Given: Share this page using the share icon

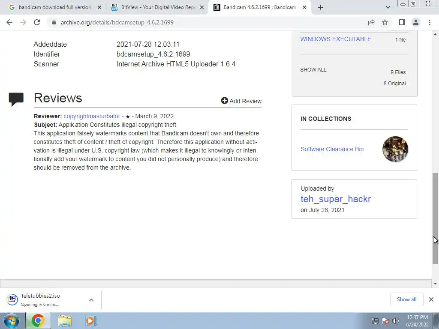Looking at the screenshot, I should click(371, 22).
